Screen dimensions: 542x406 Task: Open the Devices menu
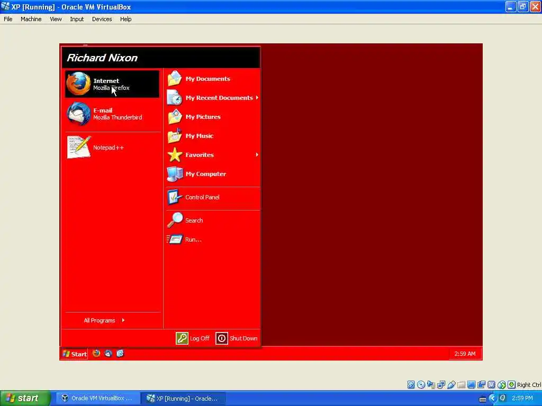[102, 19]
